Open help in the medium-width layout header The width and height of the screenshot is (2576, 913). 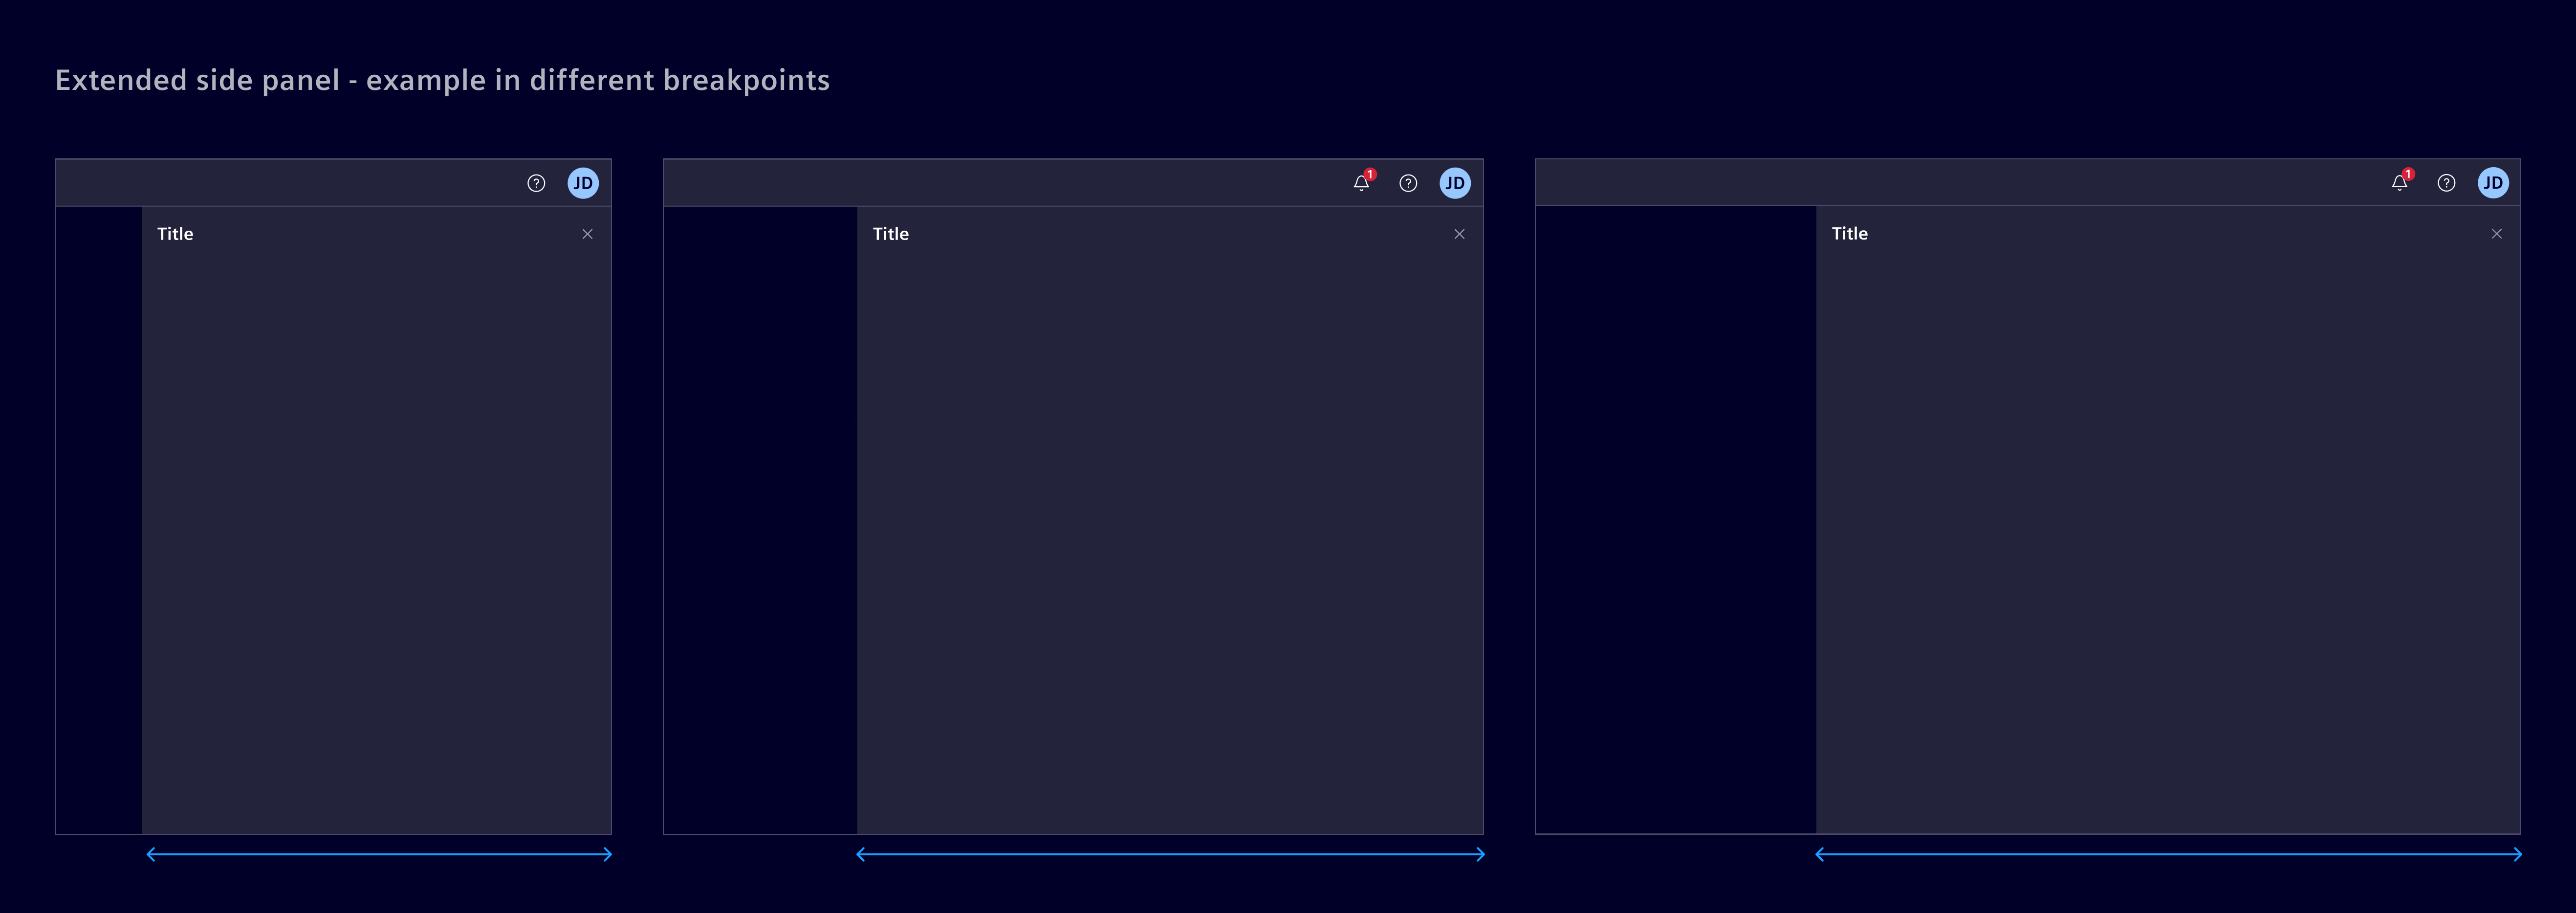click(1408, 183)
